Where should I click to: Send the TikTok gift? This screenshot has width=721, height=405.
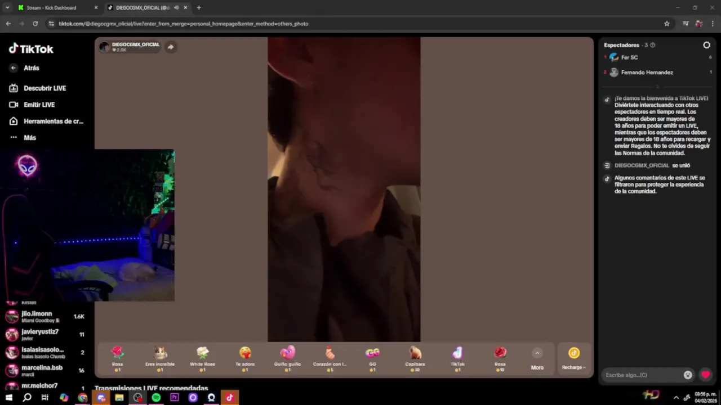(x=457, y=359)
